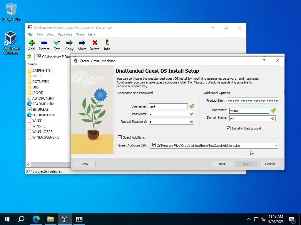The height and width of the screenshot is (225, 301).
Task: Switch to 7-Zip via taskbar icon
Action: (x=79, y=219)
